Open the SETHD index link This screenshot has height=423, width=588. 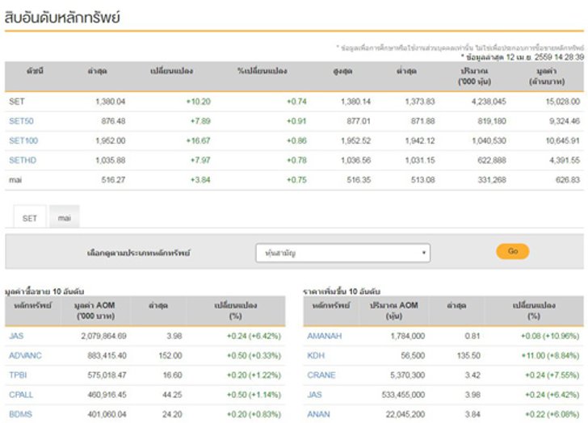pos(23,161)
